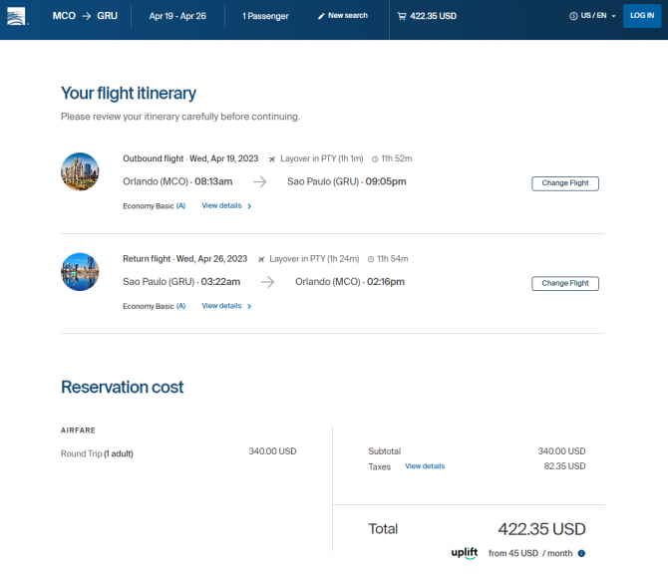Click the Copa Airlines logo icon

[16, 16]
